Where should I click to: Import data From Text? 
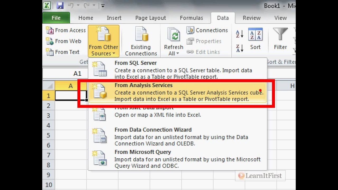(x=63, y=52)
